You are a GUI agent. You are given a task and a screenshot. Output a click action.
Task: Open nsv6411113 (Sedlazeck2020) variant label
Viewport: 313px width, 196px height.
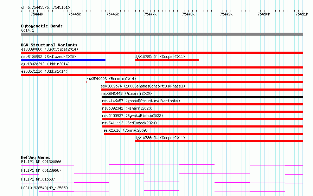[129, 123]
